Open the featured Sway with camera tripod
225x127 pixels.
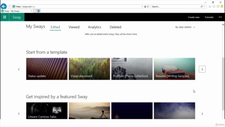(x=89, y=110)
